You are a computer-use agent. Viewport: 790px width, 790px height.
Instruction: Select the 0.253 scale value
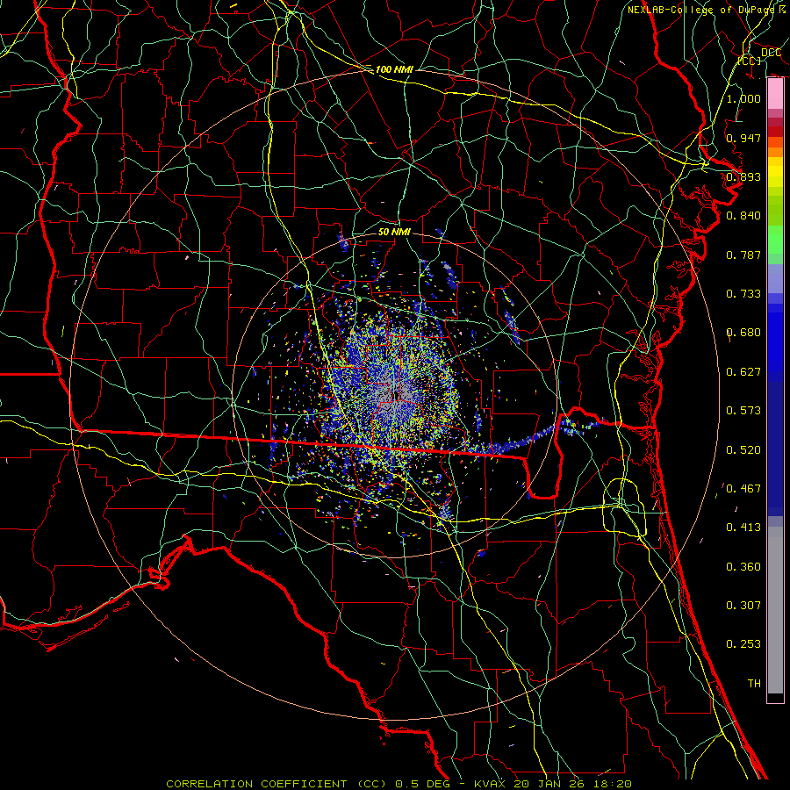[743, 644]
